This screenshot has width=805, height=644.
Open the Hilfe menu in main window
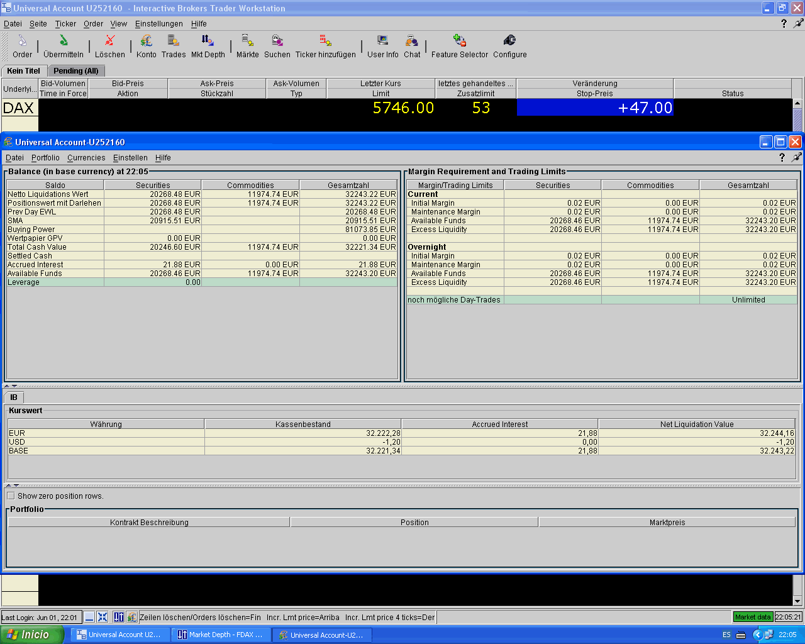tap(199, 24)
